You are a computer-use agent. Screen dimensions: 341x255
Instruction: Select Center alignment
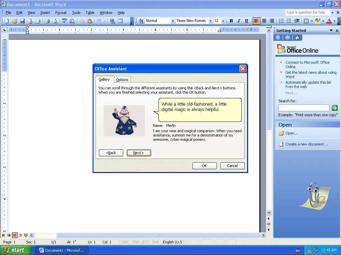(x=264, y=21)
